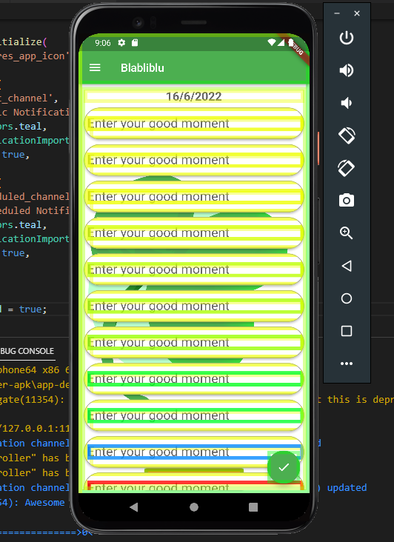Screen dimensions: 394x542
Task: Tap the 9:06 clock in status bar
Action: pyautogui.click(x=103, y=43)
